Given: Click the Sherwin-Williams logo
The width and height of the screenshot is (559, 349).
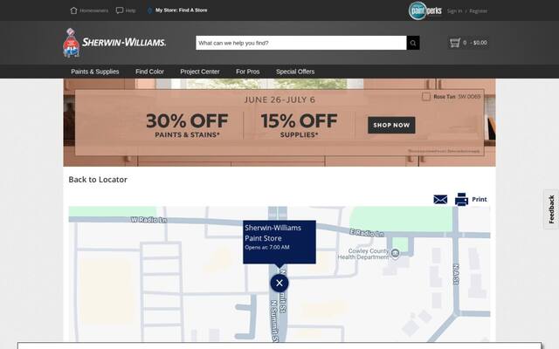Looking at the screenshot, I should (114, 43).
